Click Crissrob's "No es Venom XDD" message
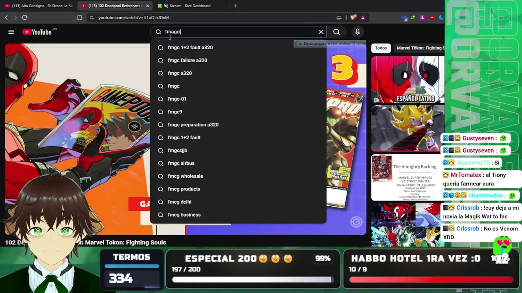This screenshot has width=522, height=293. click(481, 233)
